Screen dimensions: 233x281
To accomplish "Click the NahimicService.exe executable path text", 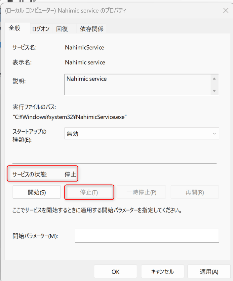I will coord(70,117).
